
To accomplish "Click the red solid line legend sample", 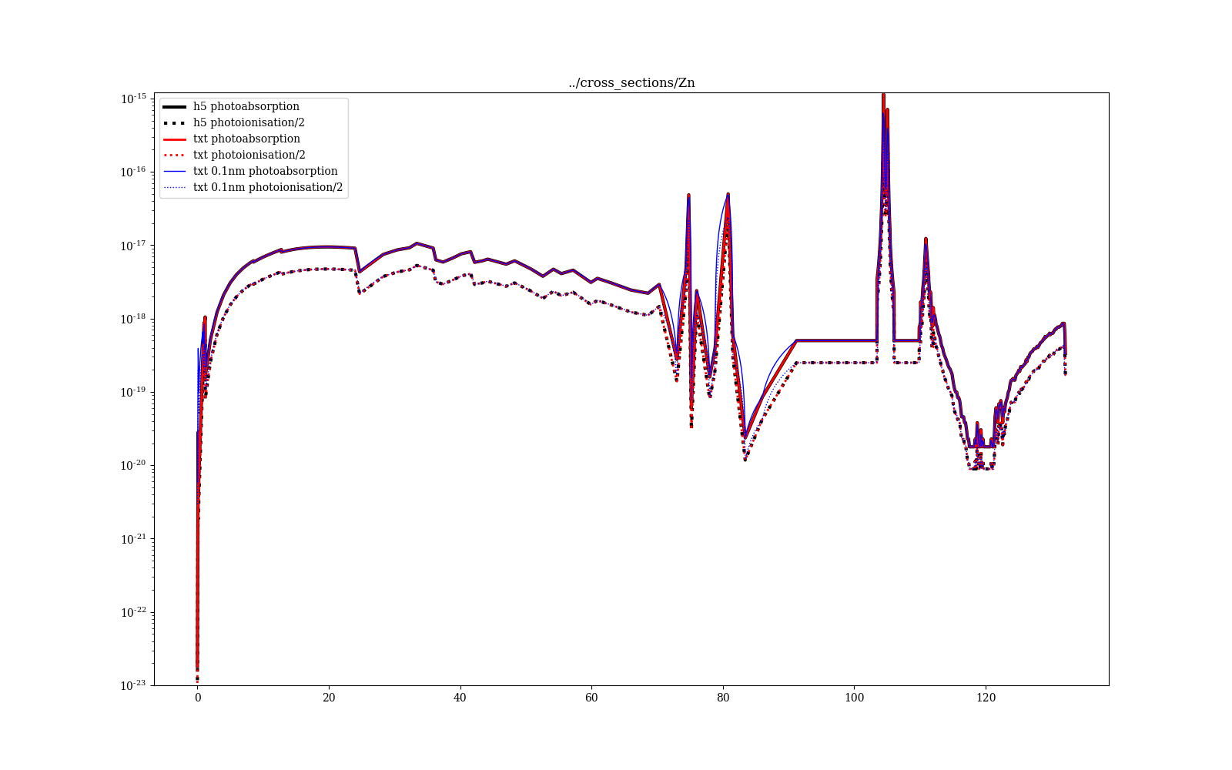I will tap(175, 139).
